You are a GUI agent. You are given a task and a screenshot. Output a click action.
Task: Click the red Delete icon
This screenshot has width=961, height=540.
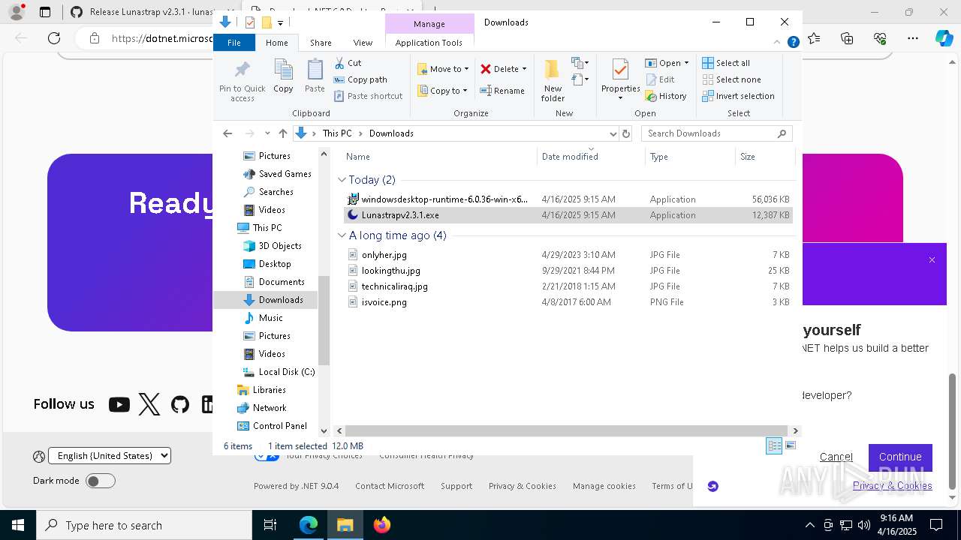click(486, 69)
